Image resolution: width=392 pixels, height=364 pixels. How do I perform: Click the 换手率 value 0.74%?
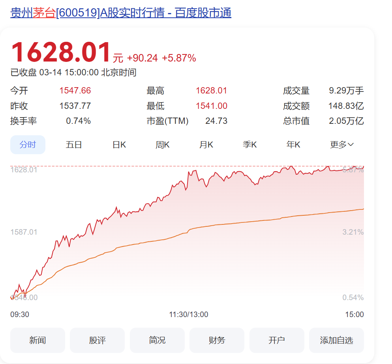(x=78, y=121)
